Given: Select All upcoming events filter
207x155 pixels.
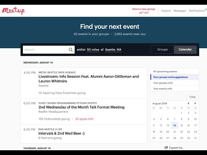Looking at the screenshot, I should tap(175, 71).
